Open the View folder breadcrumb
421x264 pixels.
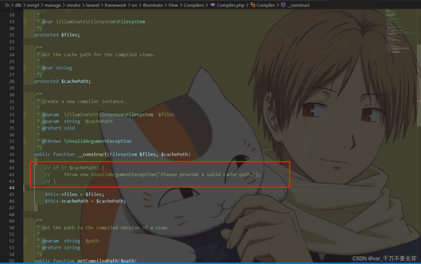tap(173, 5)
